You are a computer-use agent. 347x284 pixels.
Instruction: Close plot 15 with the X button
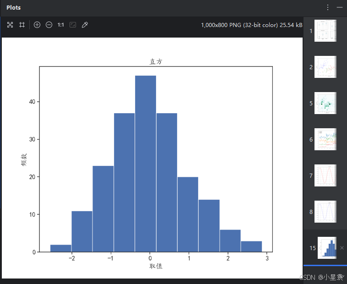342,248
